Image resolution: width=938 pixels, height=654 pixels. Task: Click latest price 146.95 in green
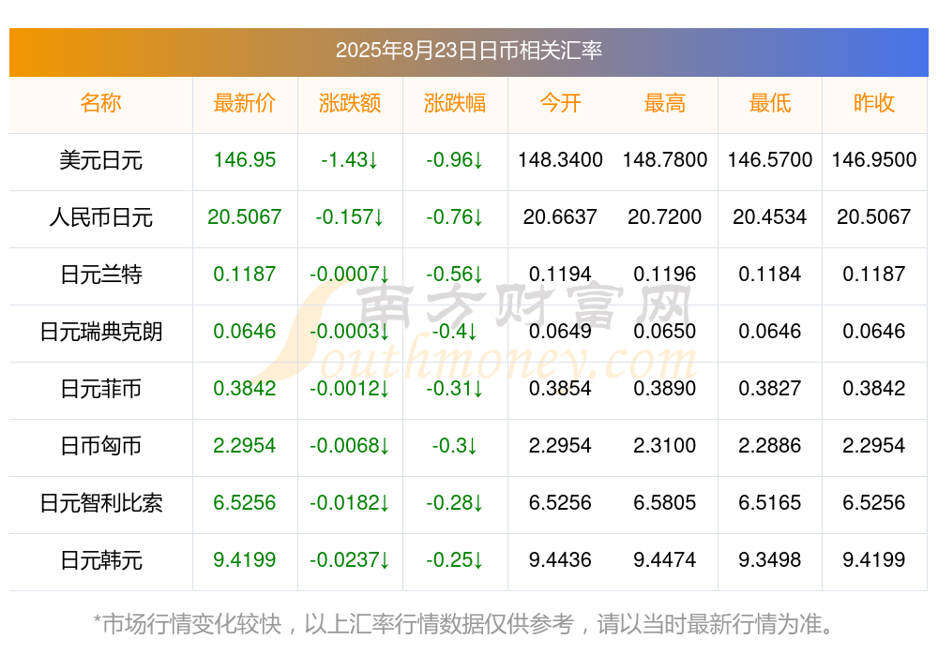pyautogui.click(x=245, y=159)
